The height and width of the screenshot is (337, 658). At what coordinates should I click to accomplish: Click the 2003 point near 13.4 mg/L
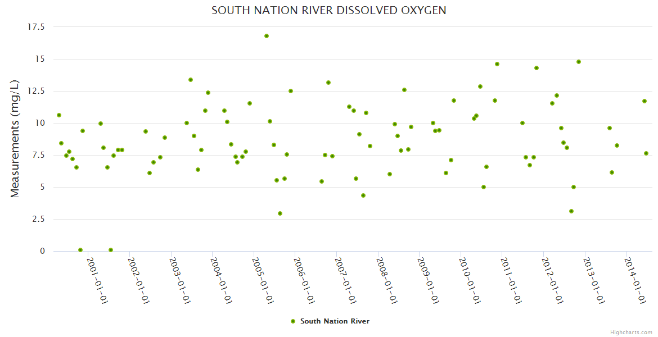pos(191,80)
